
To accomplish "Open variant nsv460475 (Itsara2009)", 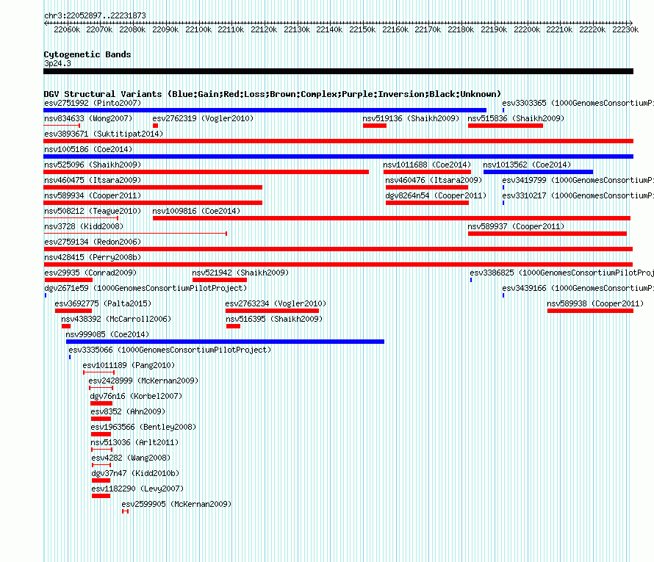I will point(93,180).
